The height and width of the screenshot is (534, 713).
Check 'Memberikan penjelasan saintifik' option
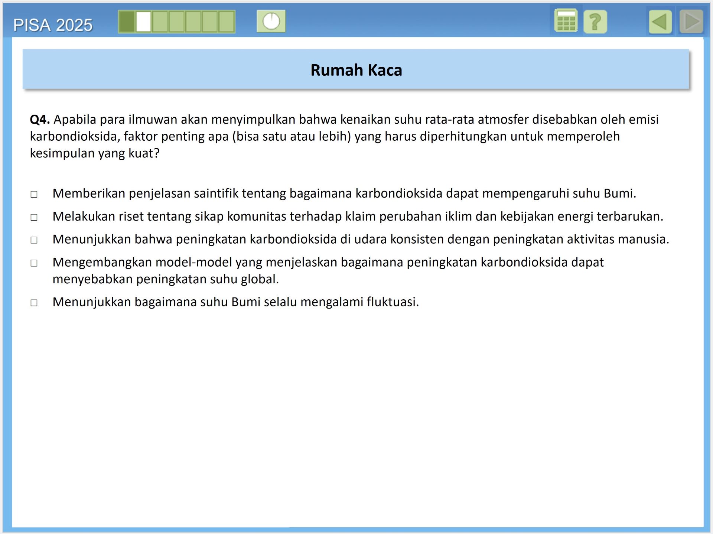(x=34, y=194)
